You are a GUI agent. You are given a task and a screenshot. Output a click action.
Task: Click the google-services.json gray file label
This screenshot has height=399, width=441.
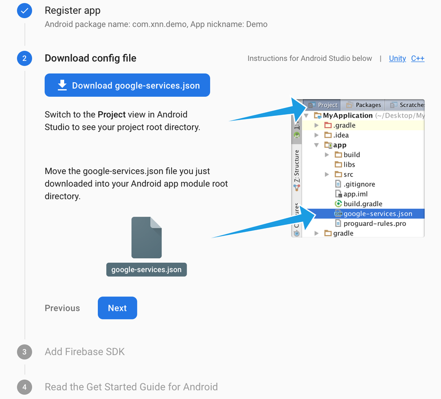[146, 269]
